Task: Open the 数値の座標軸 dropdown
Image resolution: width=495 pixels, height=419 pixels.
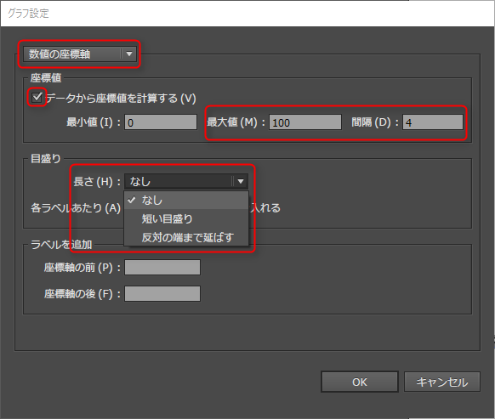Action: point(80,54)
